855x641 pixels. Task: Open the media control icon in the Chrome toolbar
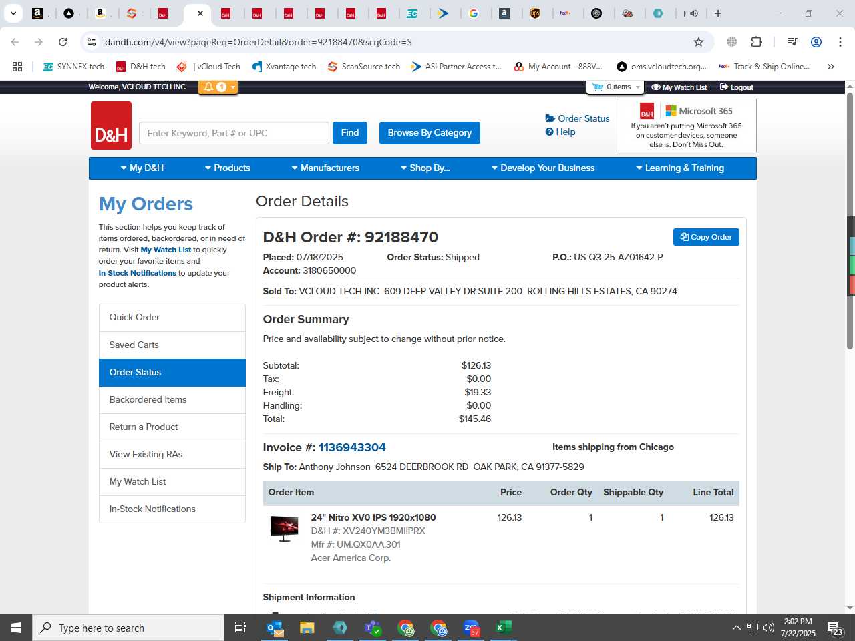coord(792,42)
